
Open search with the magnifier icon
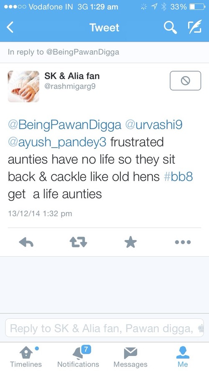[x=170, y=28]
